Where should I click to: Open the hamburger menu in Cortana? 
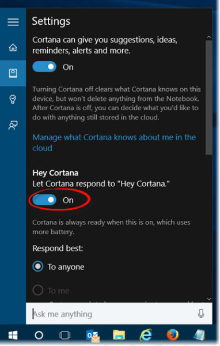click(13, 22)
